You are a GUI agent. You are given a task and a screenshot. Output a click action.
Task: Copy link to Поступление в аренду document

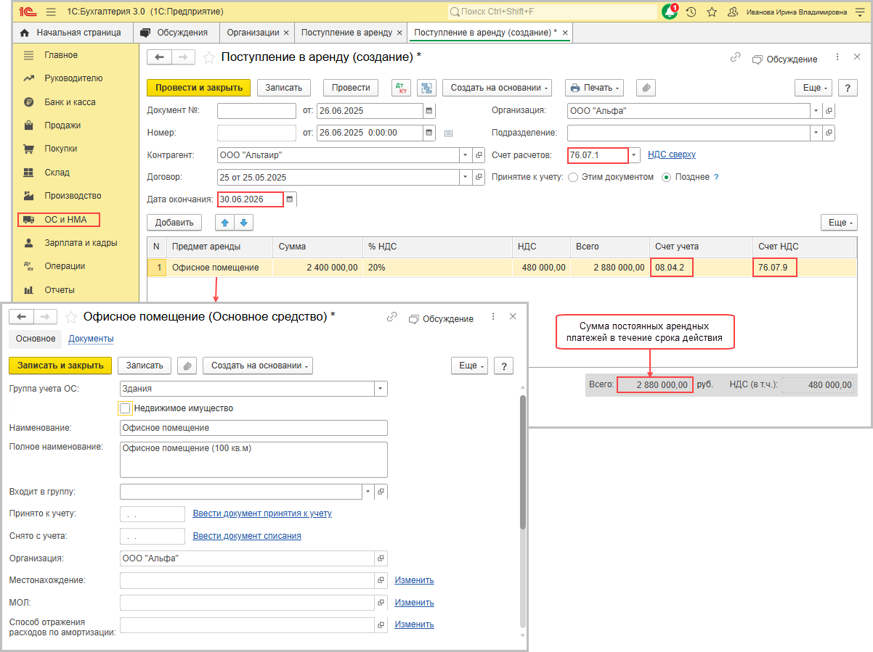click(x=735, y=58)
